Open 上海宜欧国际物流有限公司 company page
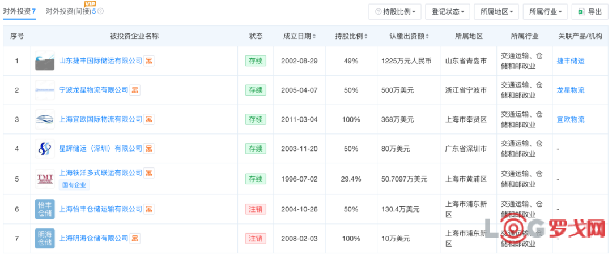Image resolution: width=612 pixels, height=259 pixels. 100,119
